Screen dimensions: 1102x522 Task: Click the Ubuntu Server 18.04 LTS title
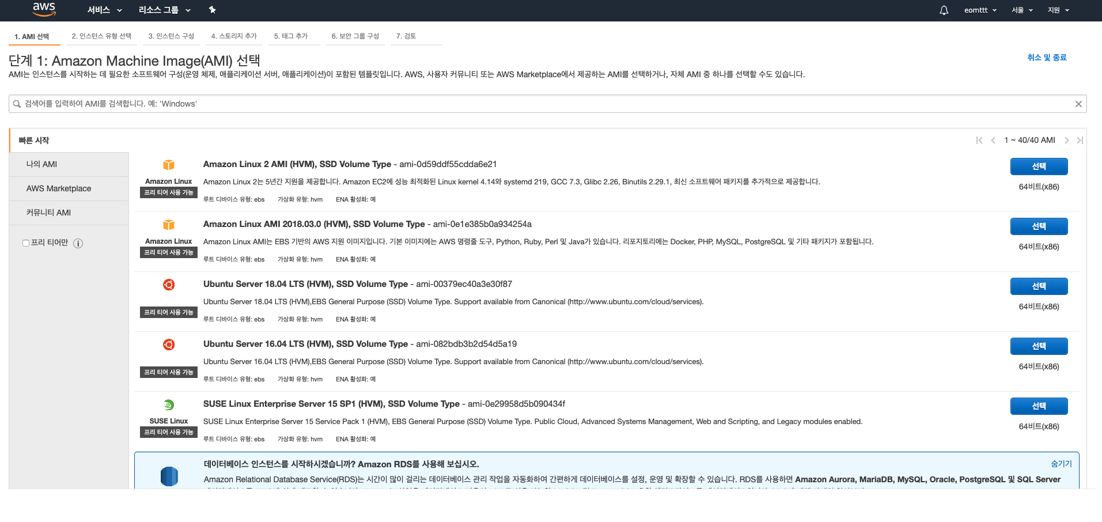[305, 284]
